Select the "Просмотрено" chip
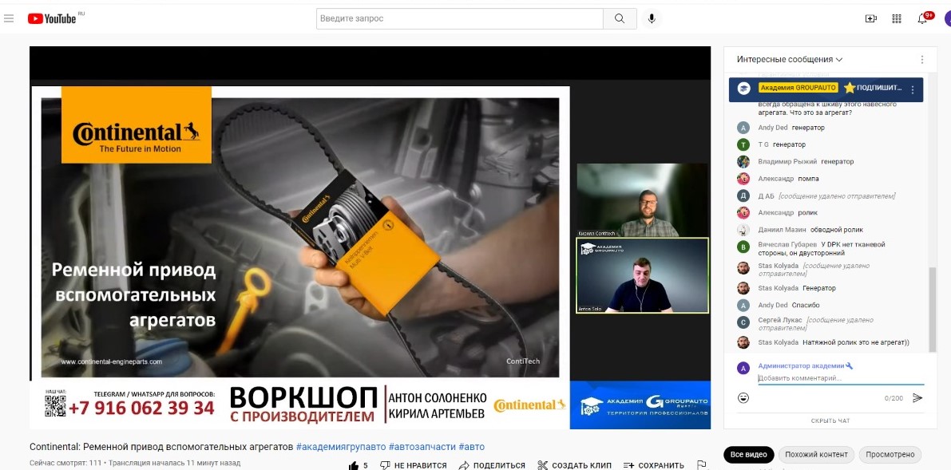This screenshot has width=951, height=470. coord(890,454)
